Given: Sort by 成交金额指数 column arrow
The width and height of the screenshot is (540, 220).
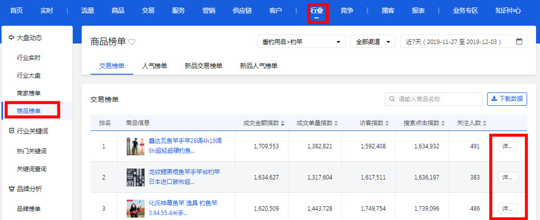Looking at the screenshot, I should pos(283,123).
